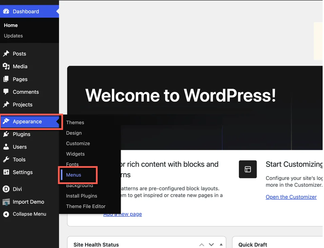Choose Customize in Appearance flyout
The height and width of the screenshot is (248, 324).
78,143
